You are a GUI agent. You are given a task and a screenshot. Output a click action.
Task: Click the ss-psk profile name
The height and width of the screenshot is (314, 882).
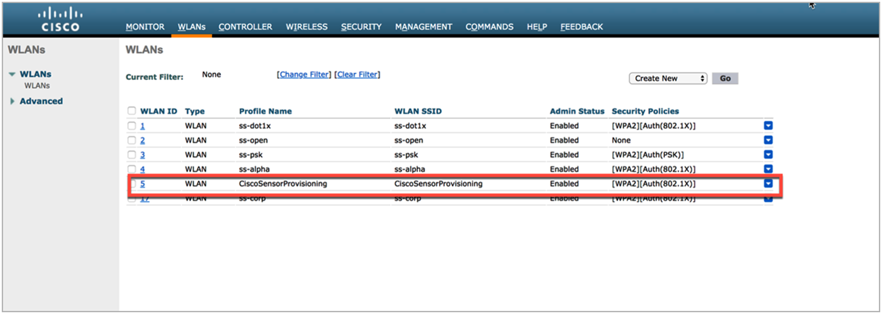click(x=252, y=155)
